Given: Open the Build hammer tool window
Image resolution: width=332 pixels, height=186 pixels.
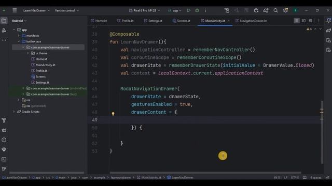Looking at the screenshot, I should [4, 120].
